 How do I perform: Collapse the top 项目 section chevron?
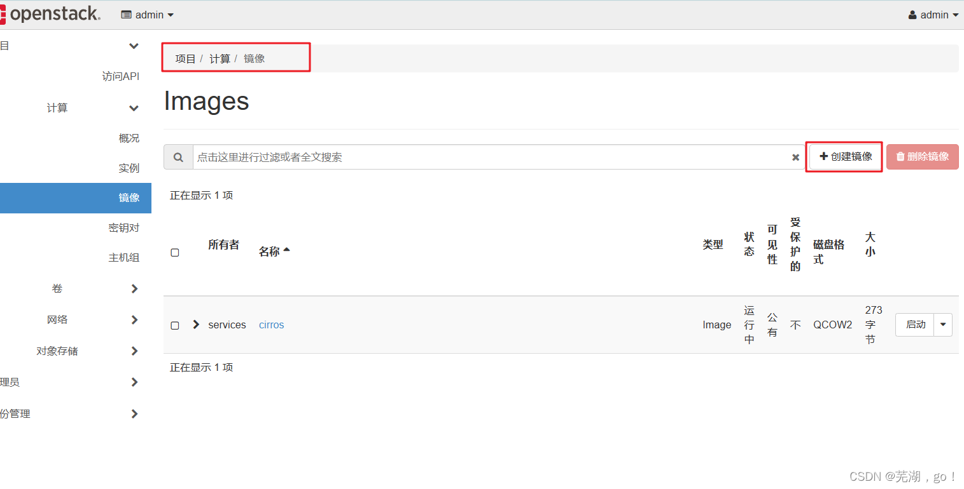click(134, 46)
